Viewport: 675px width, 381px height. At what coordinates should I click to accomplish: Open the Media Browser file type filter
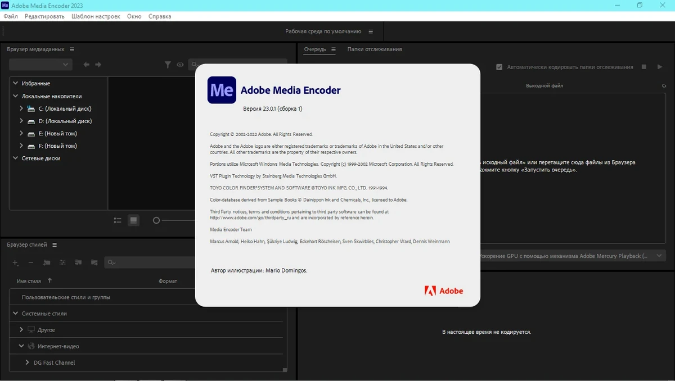(168, 65)
